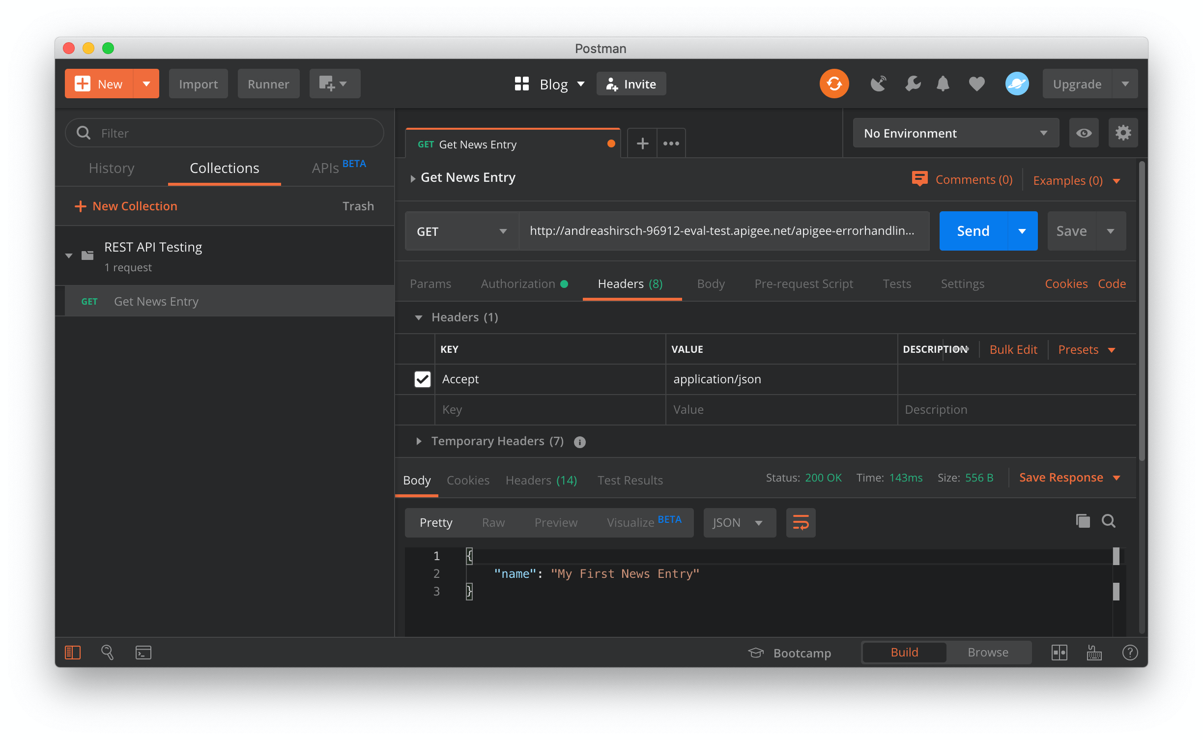Screen dimensions: 1203x740
Task: Toggle the sidebar visibility icon
Action: click(x=73, y=653)
